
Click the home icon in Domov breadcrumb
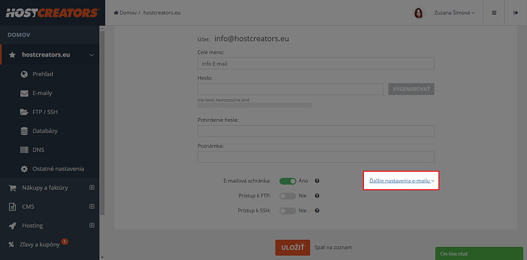click(116, 13)
